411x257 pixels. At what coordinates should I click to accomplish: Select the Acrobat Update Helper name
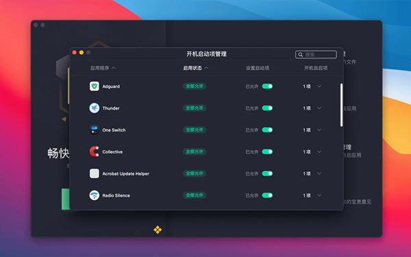tap(125, 173)
